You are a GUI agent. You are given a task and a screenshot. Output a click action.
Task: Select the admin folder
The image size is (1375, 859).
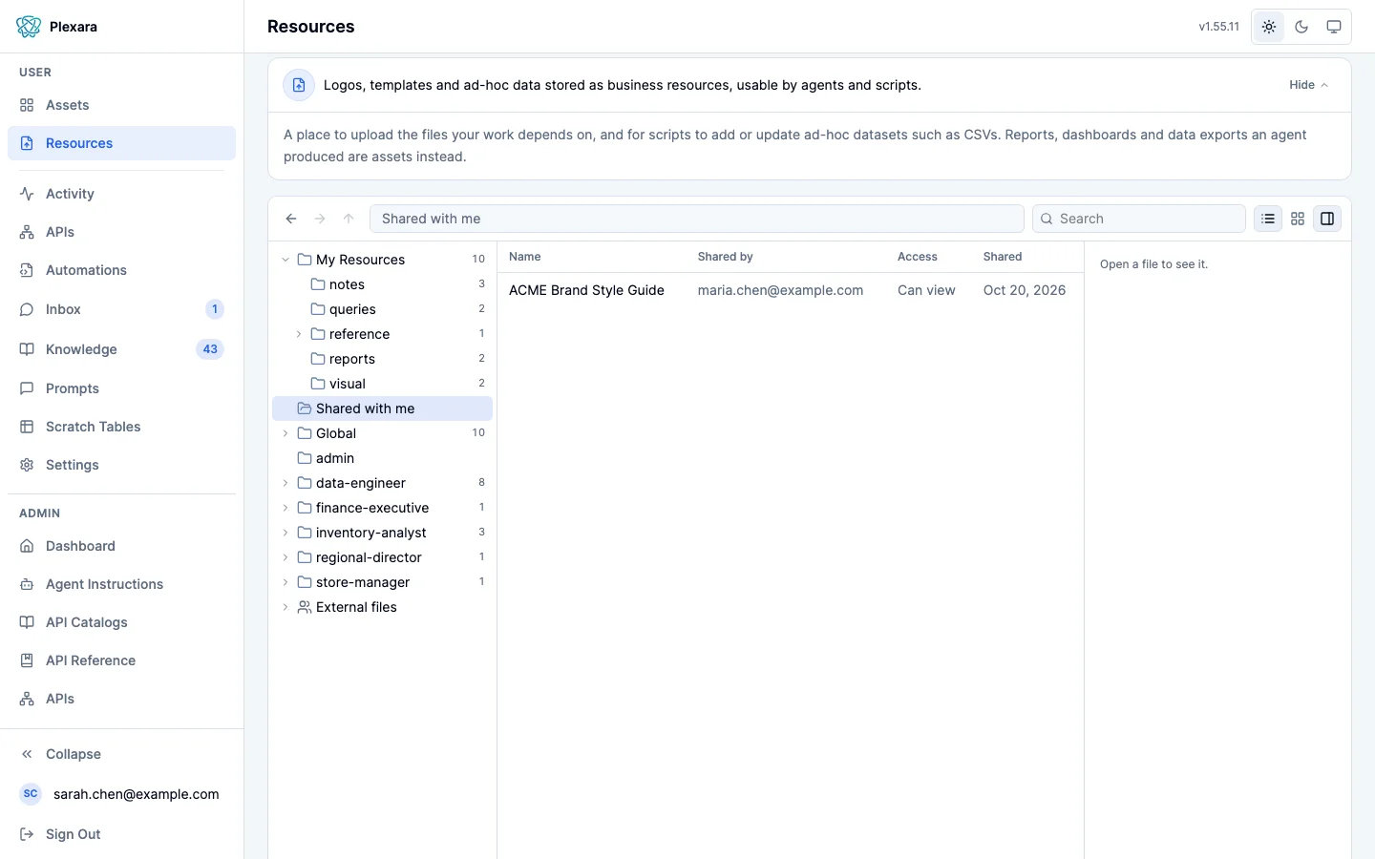coord(382,458)
